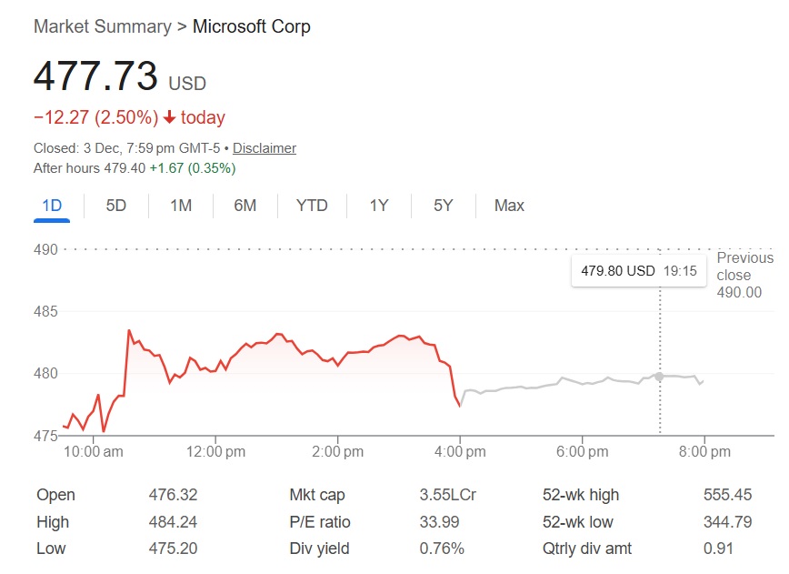789x574 pixels.
Task: Open the Market Summary breadcrumb
Action: coord(102,26)
